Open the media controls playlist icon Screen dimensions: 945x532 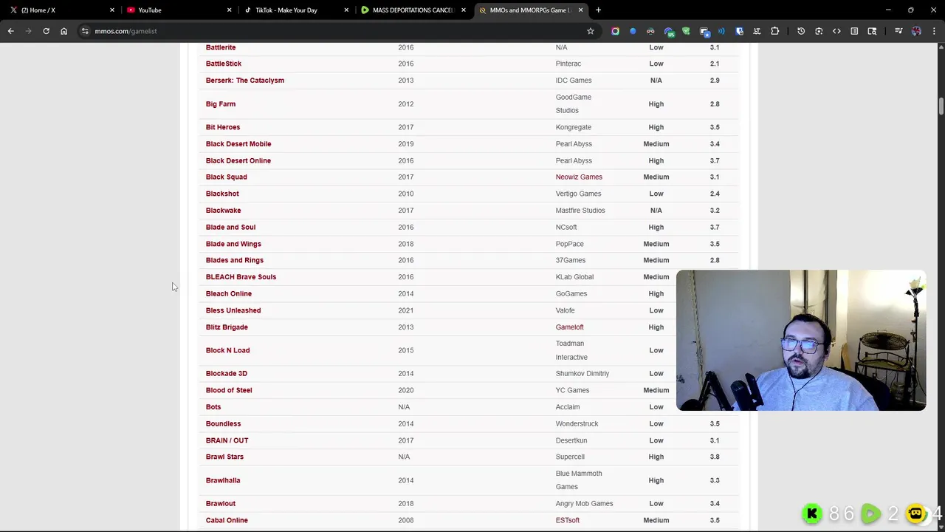(898, 31)
